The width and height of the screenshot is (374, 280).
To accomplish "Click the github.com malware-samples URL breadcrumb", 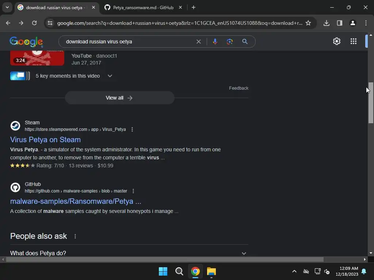I will click(76, 191).
